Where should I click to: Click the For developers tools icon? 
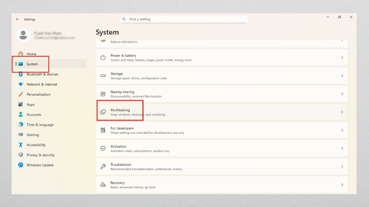click(103, 130)
